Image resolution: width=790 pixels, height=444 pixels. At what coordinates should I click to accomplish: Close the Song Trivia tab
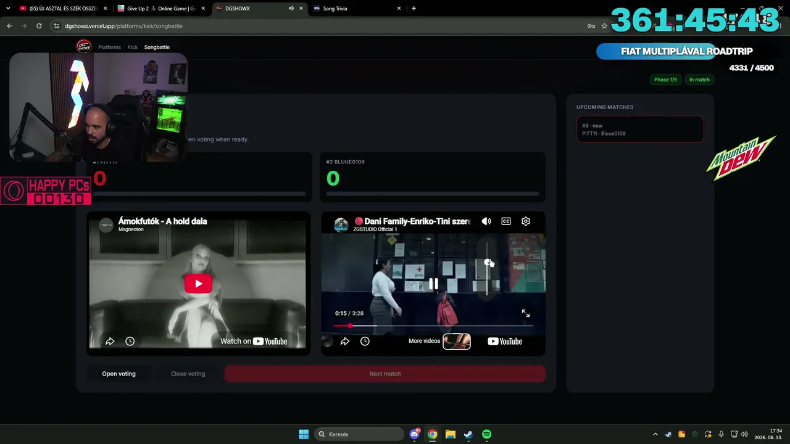point(399,9)
